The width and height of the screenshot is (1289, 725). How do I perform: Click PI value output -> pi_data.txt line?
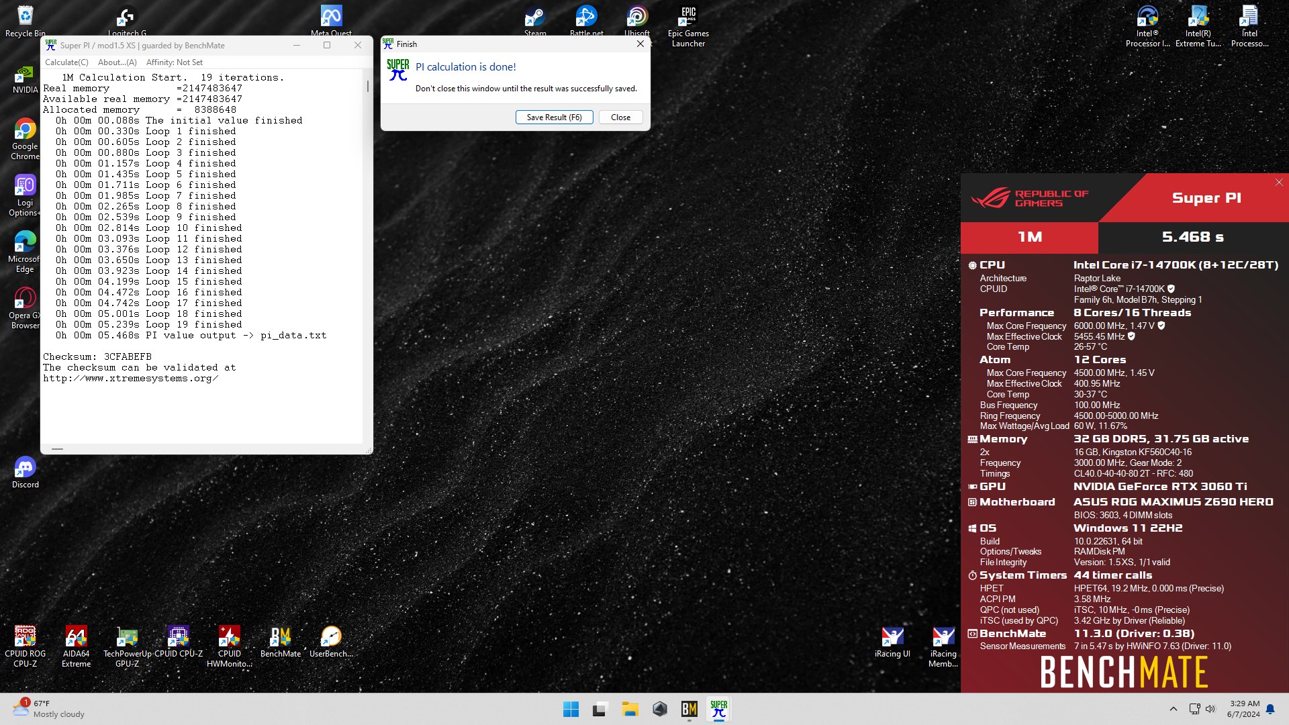191,335
